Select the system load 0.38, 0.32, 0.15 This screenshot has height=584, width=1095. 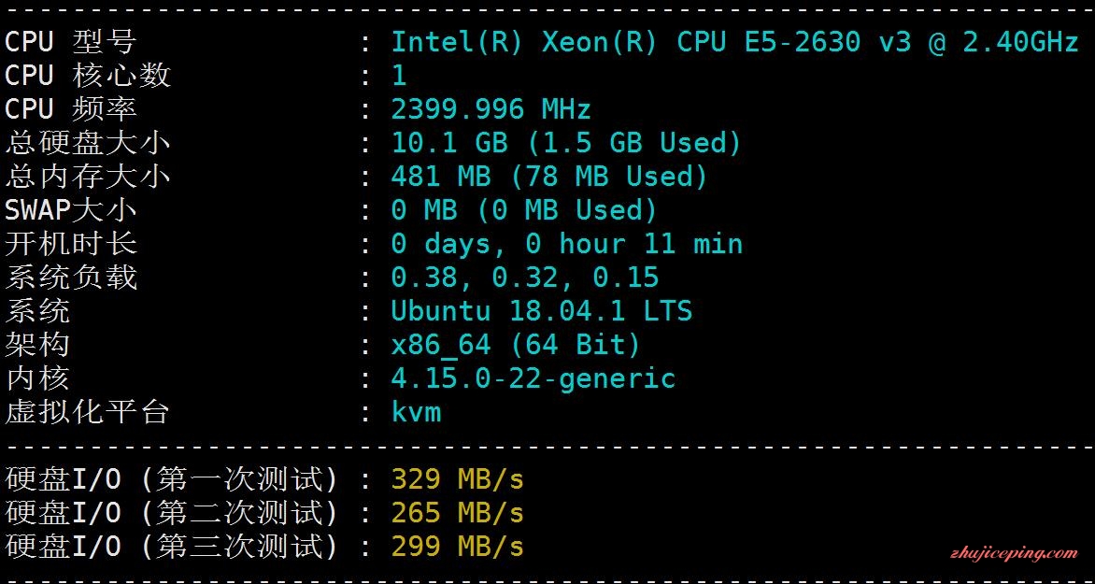(524, 278)
